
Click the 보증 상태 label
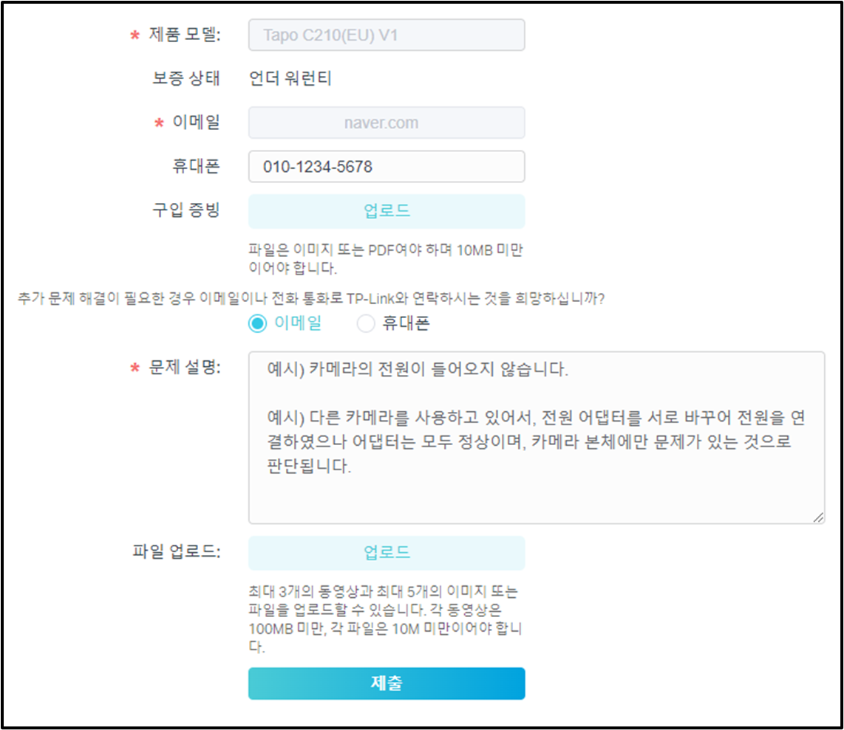tap(186, 79)
